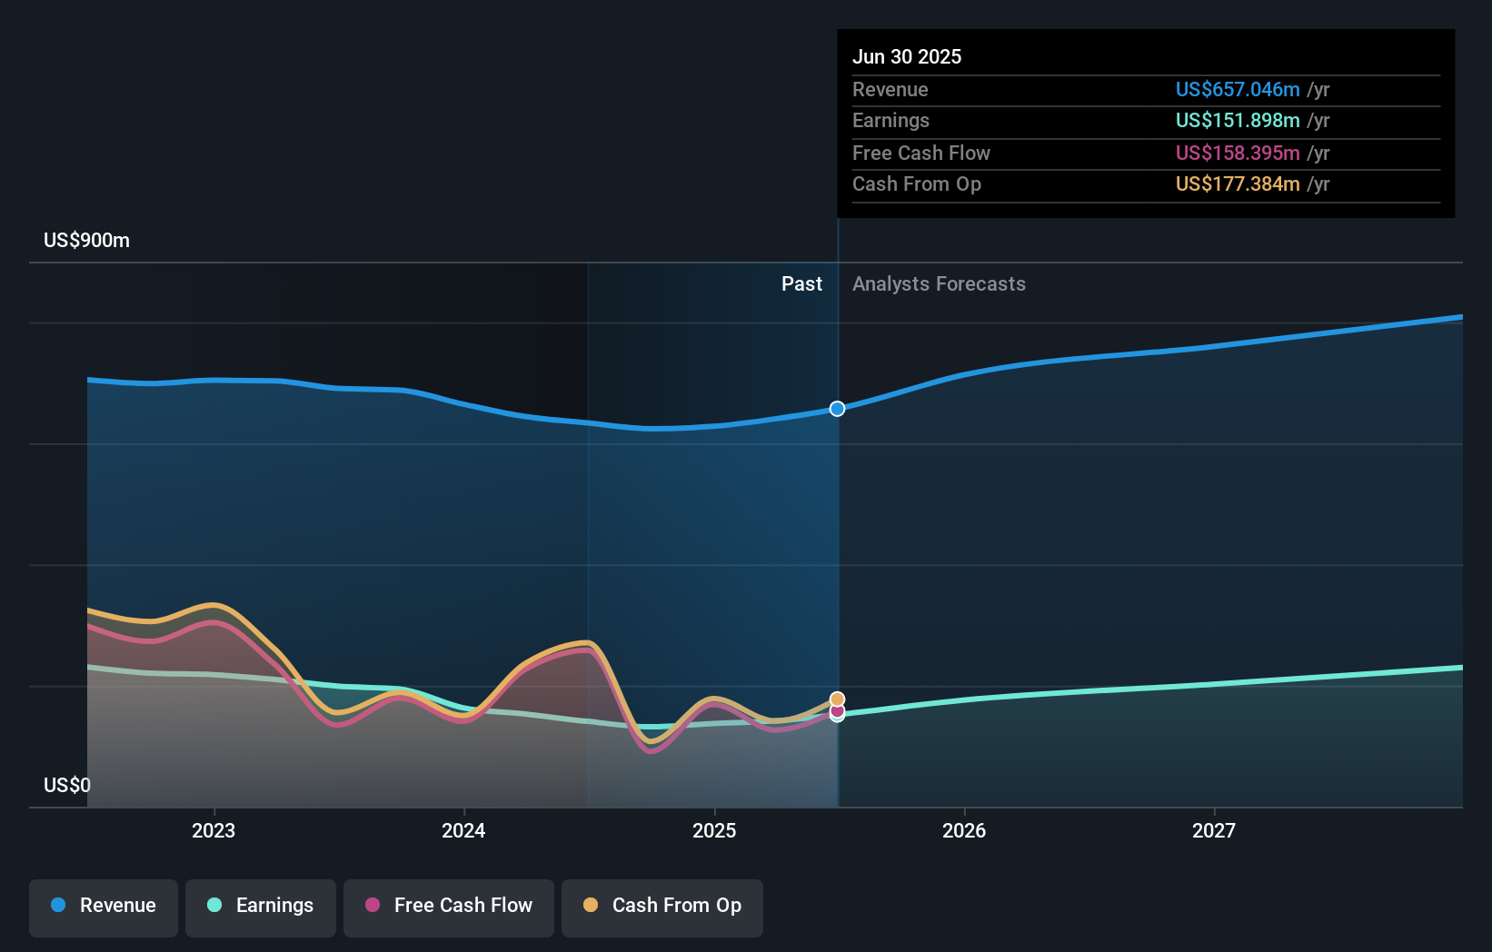Toggle the Cash From Op legend button
Viewport: 1492px width, 952px height.
pyautogui.click(x=662, y=907)
